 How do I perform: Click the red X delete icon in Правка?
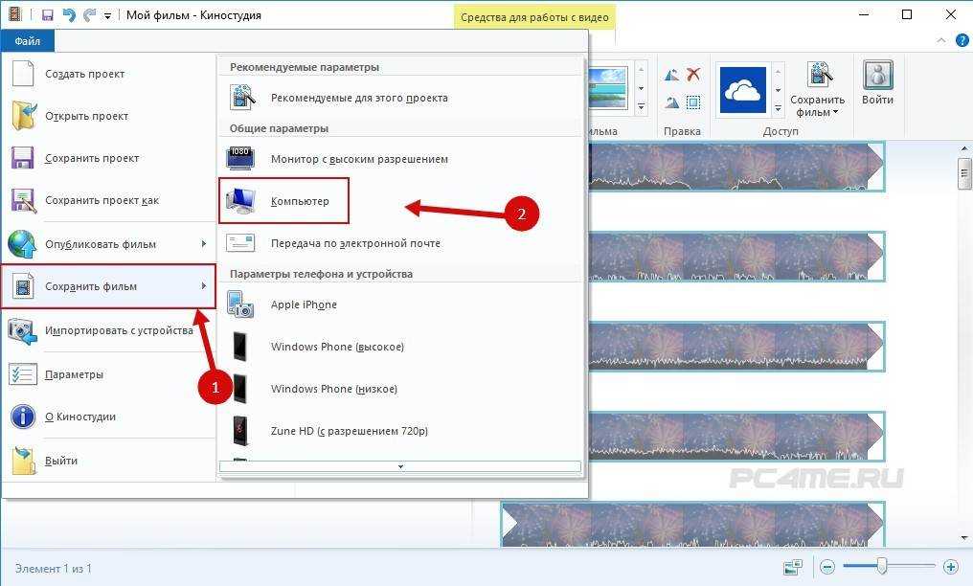(x=693, y=75)
